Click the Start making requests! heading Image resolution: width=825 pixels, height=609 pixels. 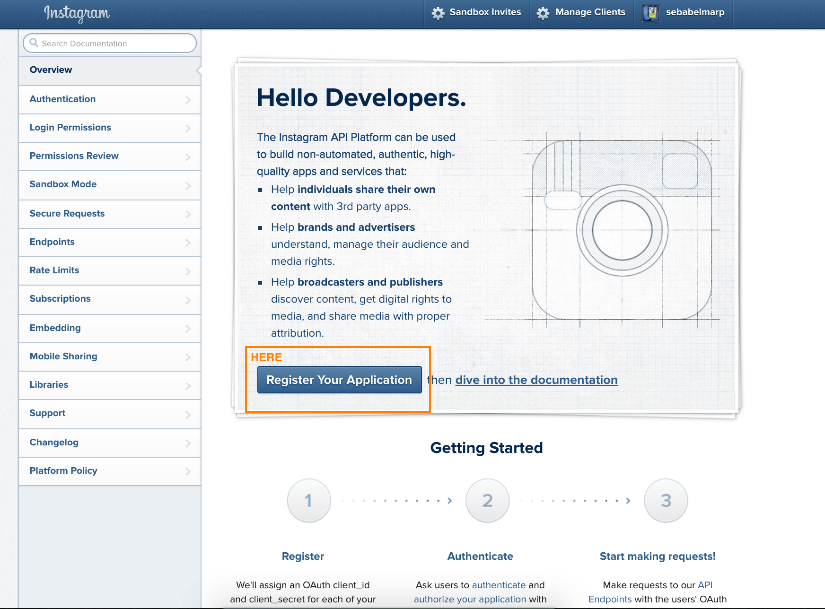(658, 556)
